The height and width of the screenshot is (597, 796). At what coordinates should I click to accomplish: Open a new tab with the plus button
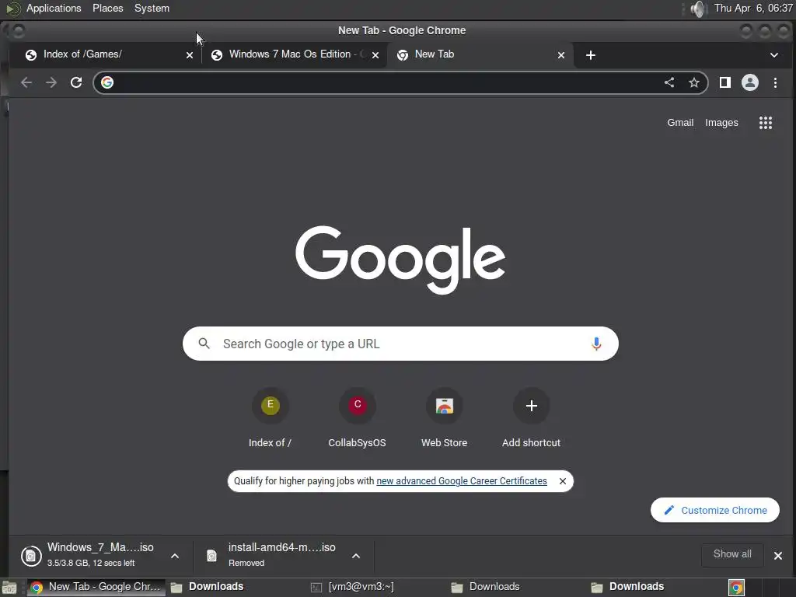point(591,55)
